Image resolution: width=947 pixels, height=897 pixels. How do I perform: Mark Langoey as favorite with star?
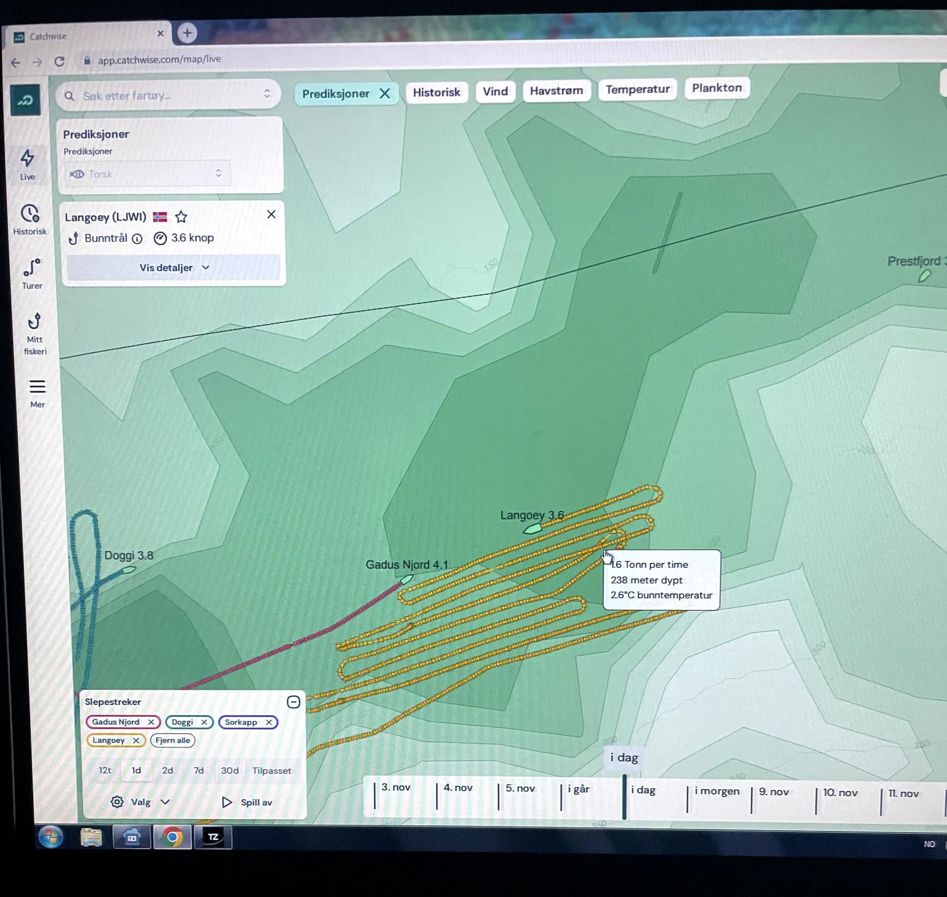(x=181, y=217)
